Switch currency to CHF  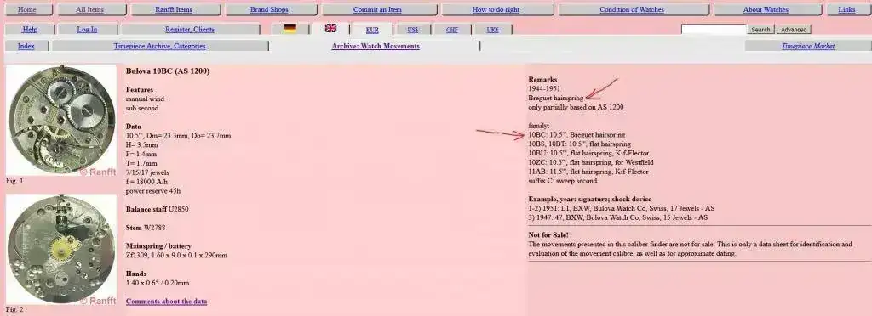452,30
